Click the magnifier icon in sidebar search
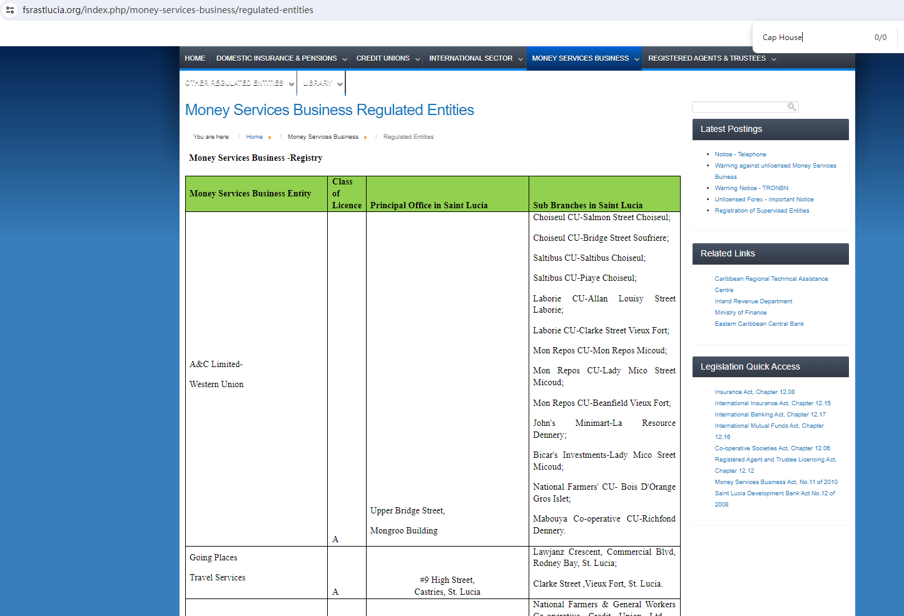The image size is (904, 616). tap(791, 107)
